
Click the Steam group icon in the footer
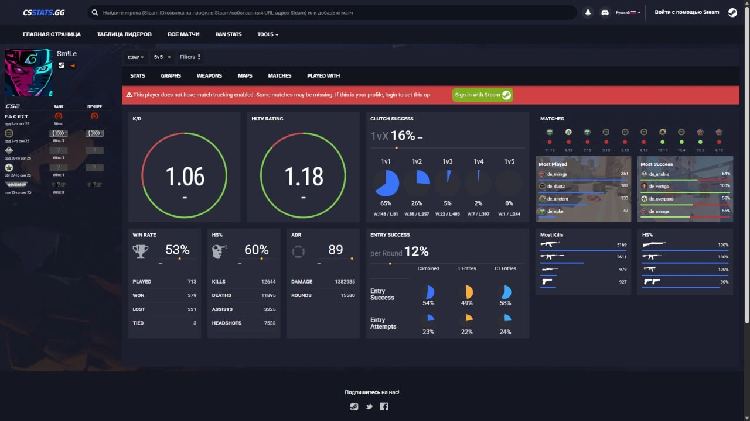(354, 406)
